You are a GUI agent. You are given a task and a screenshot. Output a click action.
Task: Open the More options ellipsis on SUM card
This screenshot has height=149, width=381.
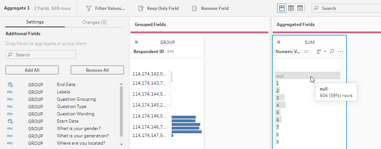pyautogui.click(x=340, y=52)
